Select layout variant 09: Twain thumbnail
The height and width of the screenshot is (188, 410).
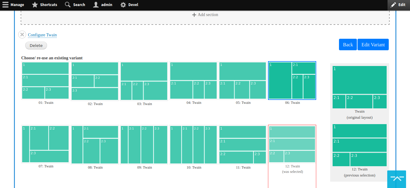(144, 145)
